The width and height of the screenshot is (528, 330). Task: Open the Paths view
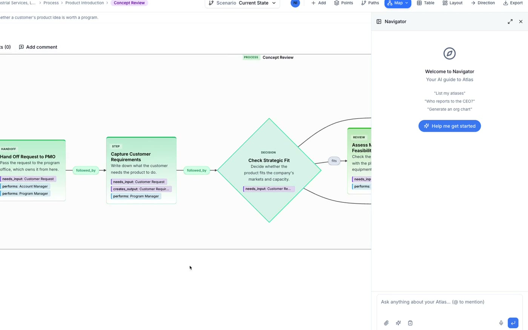(370, 3)
